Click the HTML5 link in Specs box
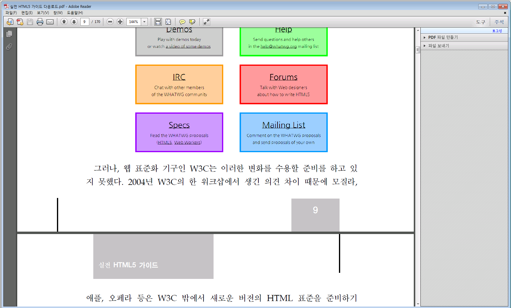 click(165, 142)
